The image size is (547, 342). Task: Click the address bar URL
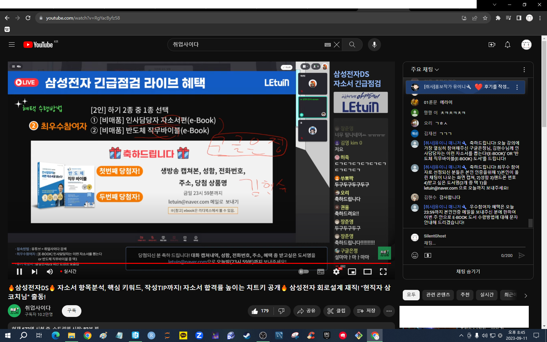[x=83, y=18]
